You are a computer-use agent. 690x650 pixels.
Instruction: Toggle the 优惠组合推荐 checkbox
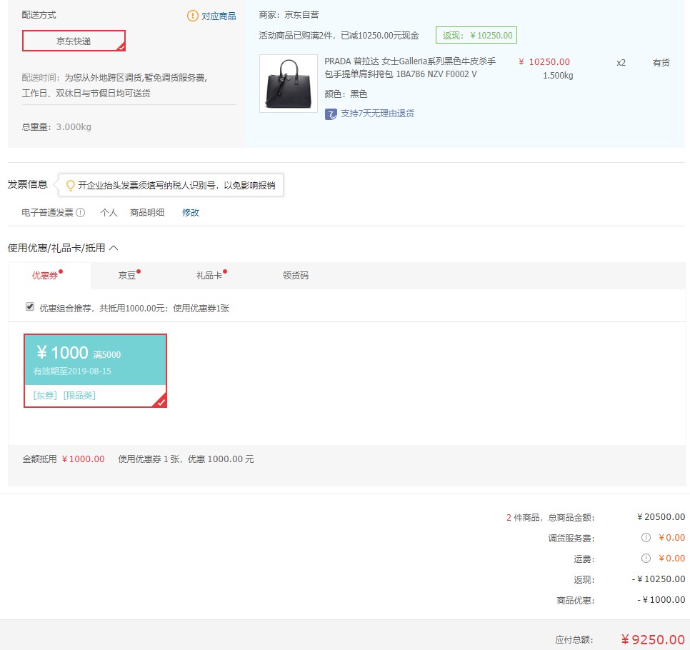30,306
